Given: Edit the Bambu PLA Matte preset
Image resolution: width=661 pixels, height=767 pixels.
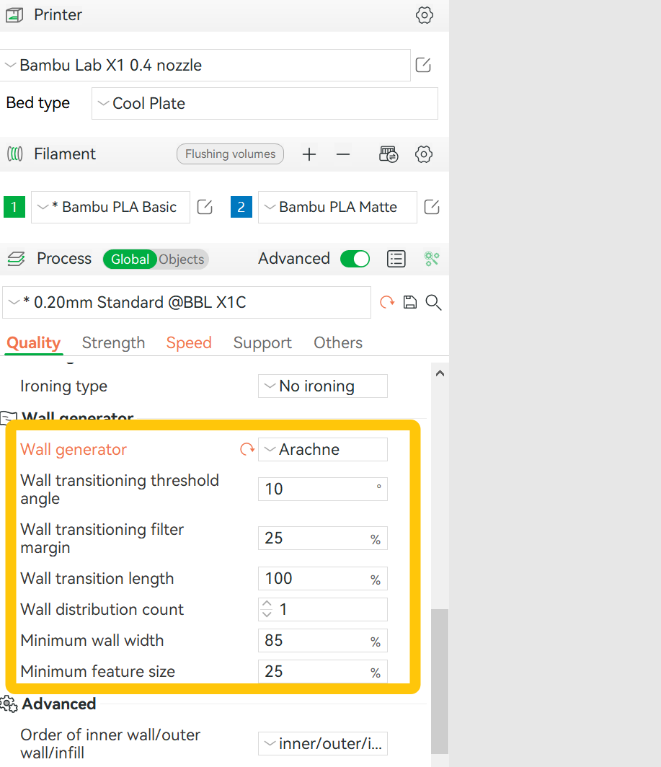Looking at the screenshot, I should pos(431,207).
